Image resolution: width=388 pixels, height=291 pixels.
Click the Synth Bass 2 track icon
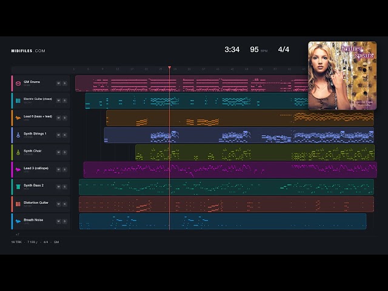(18, 187)
